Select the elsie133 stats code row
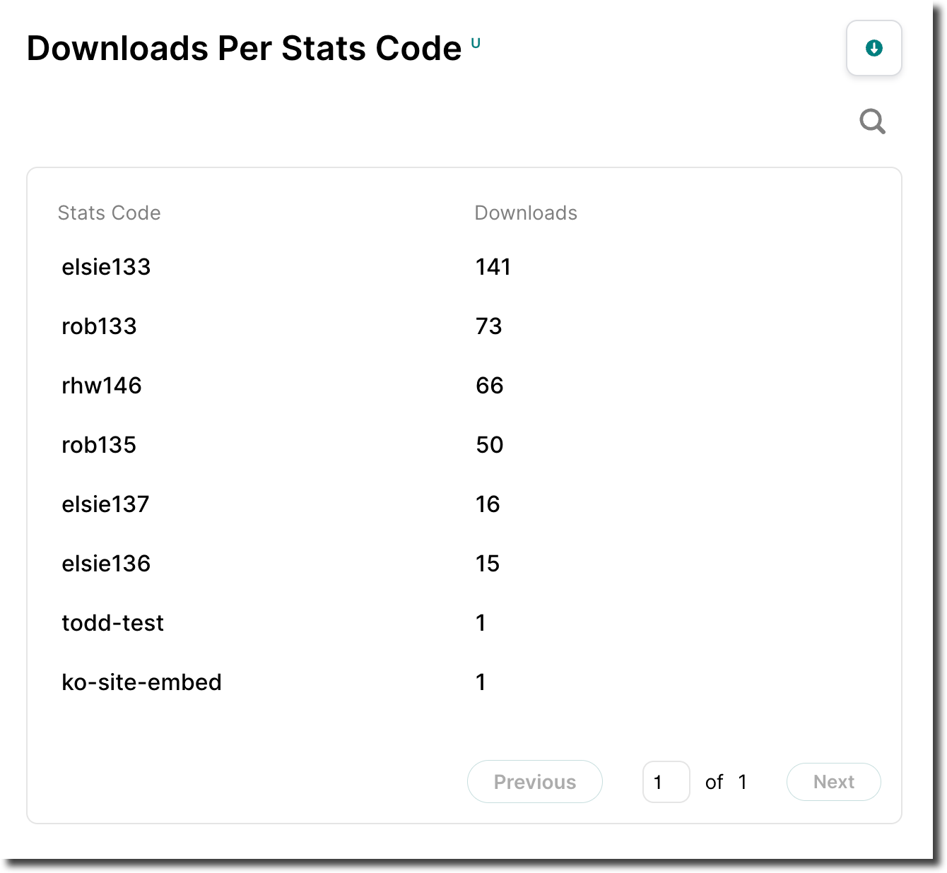Image resolution: width=947 pixels, height=873 pixels. click(x=105, y=267)
